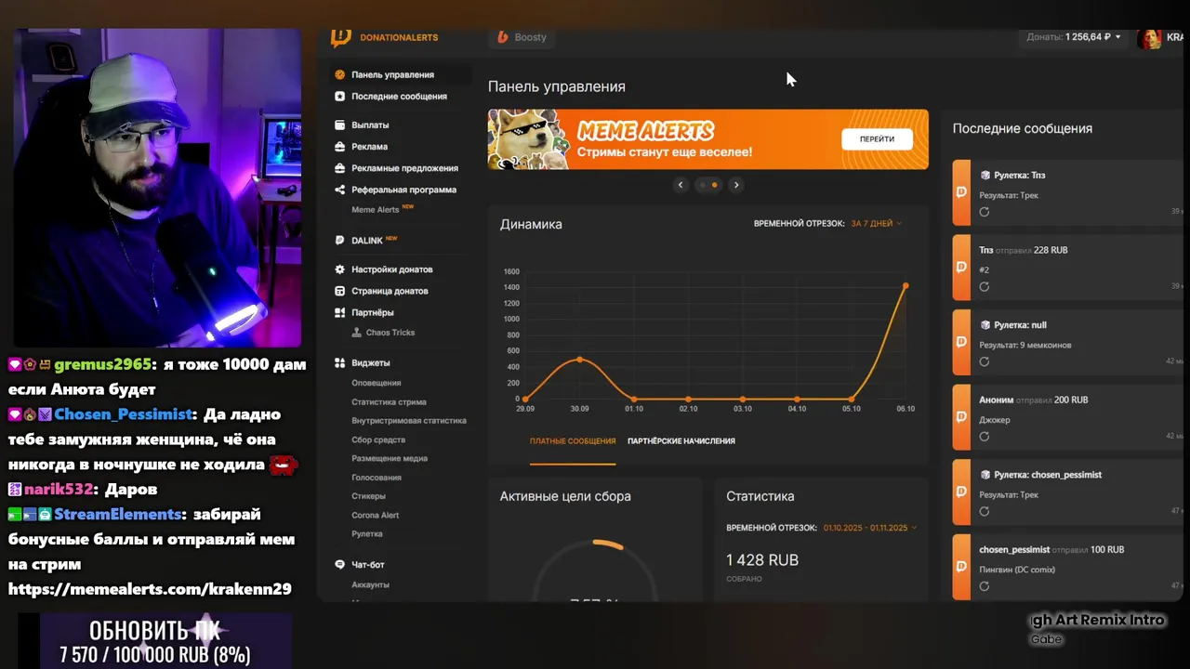Open Размещение медиа widget item
Image resolution: width=1190 pixels, height=669 pixels.
[390, 458]
